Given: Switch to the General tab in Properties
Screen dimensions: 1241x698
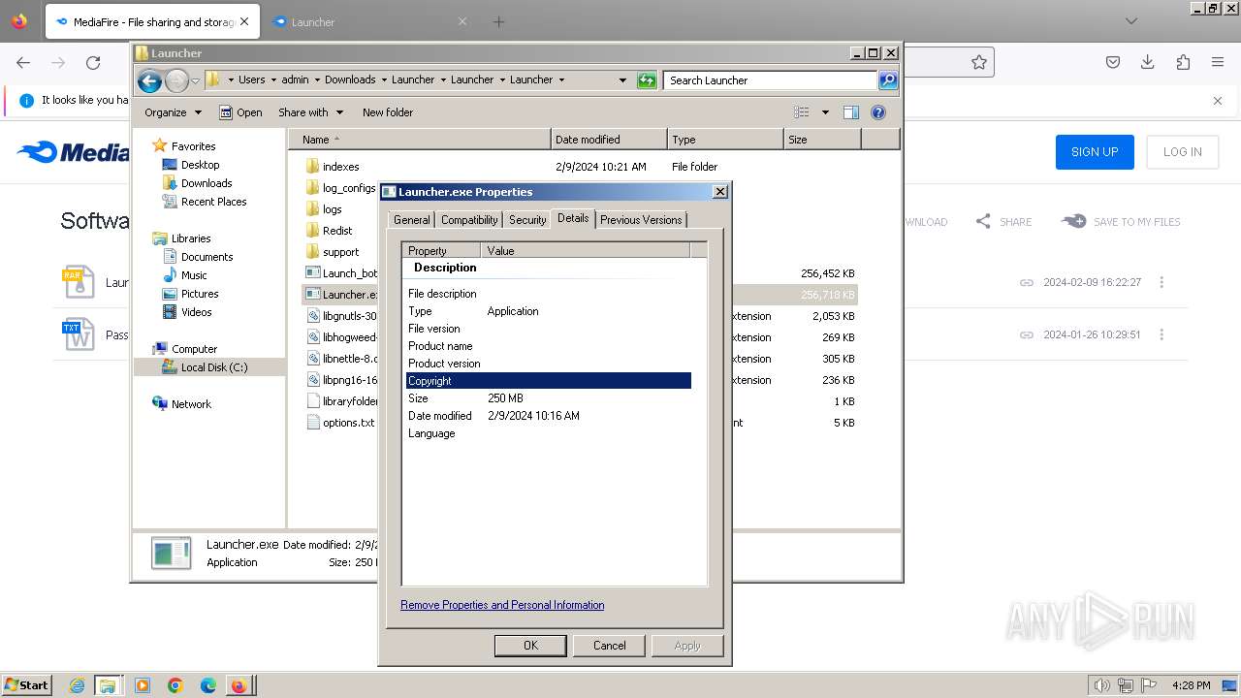Looking at the screenshot, I should click(x=411, y=220).
